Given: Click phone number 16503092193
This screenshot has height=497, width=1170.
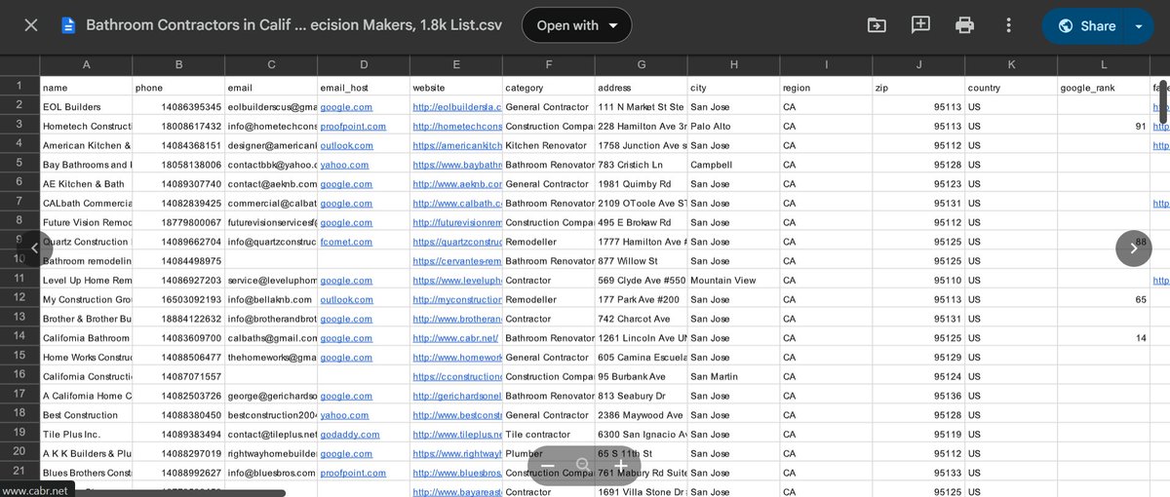Looking at the screenshot, I should 178,299.
